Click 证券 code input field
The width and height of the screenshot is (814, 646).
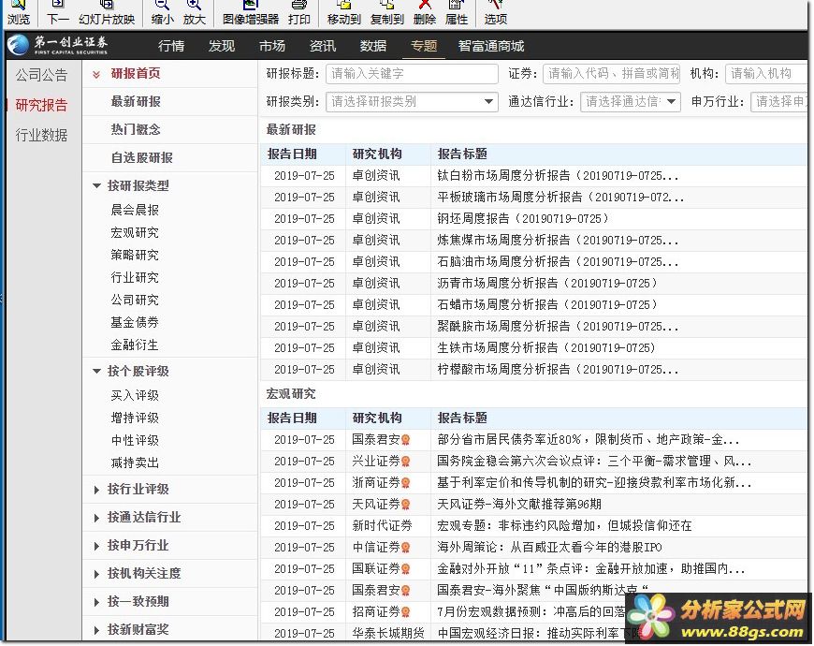611,73
